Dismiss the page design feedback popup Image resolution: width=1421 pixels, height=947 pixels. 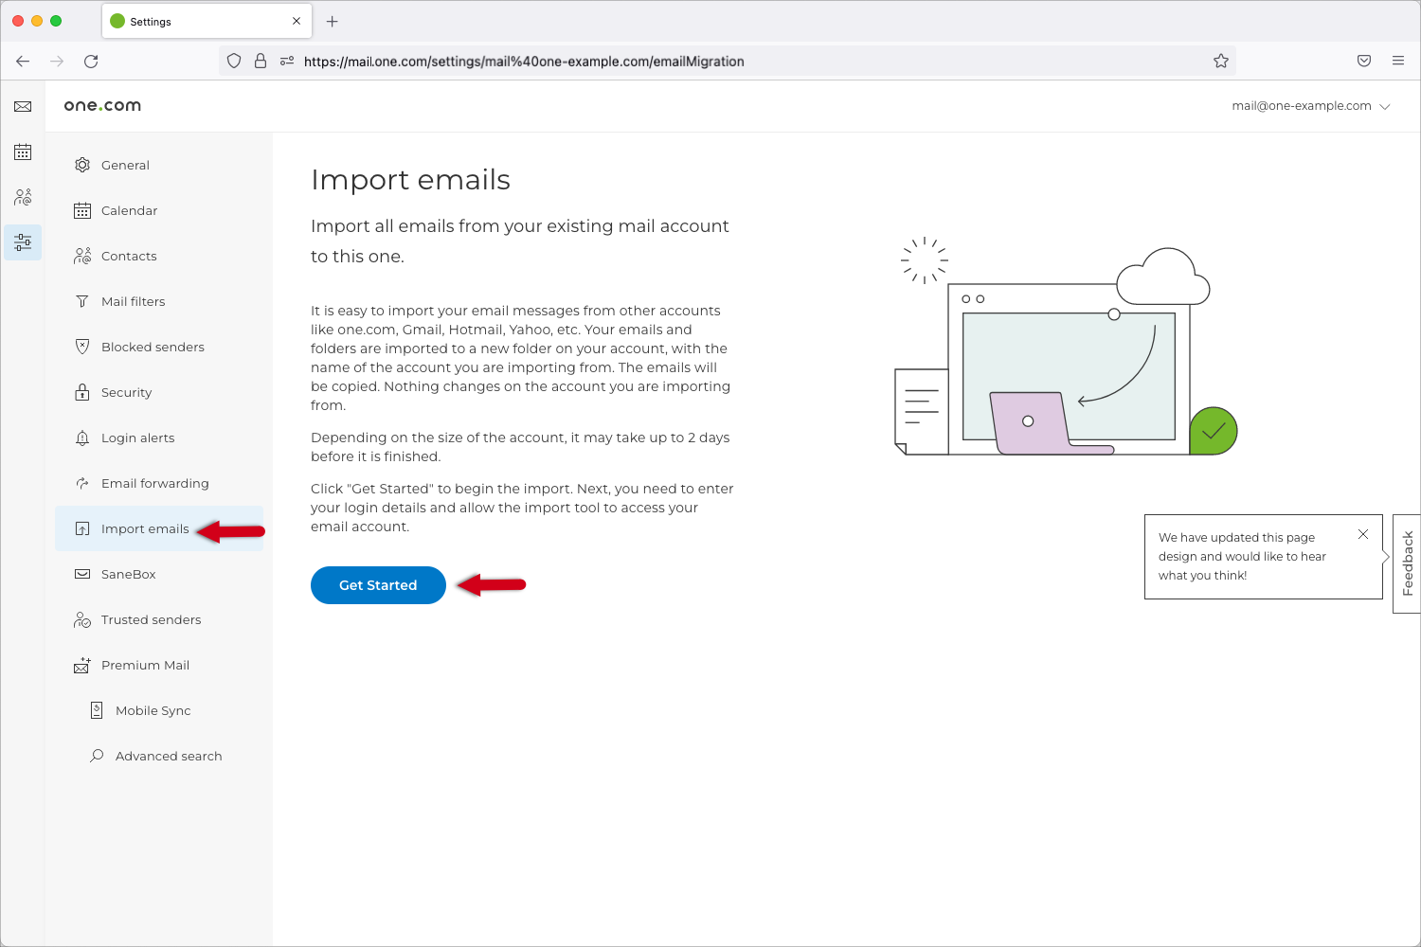click(x=1363, y=533)
